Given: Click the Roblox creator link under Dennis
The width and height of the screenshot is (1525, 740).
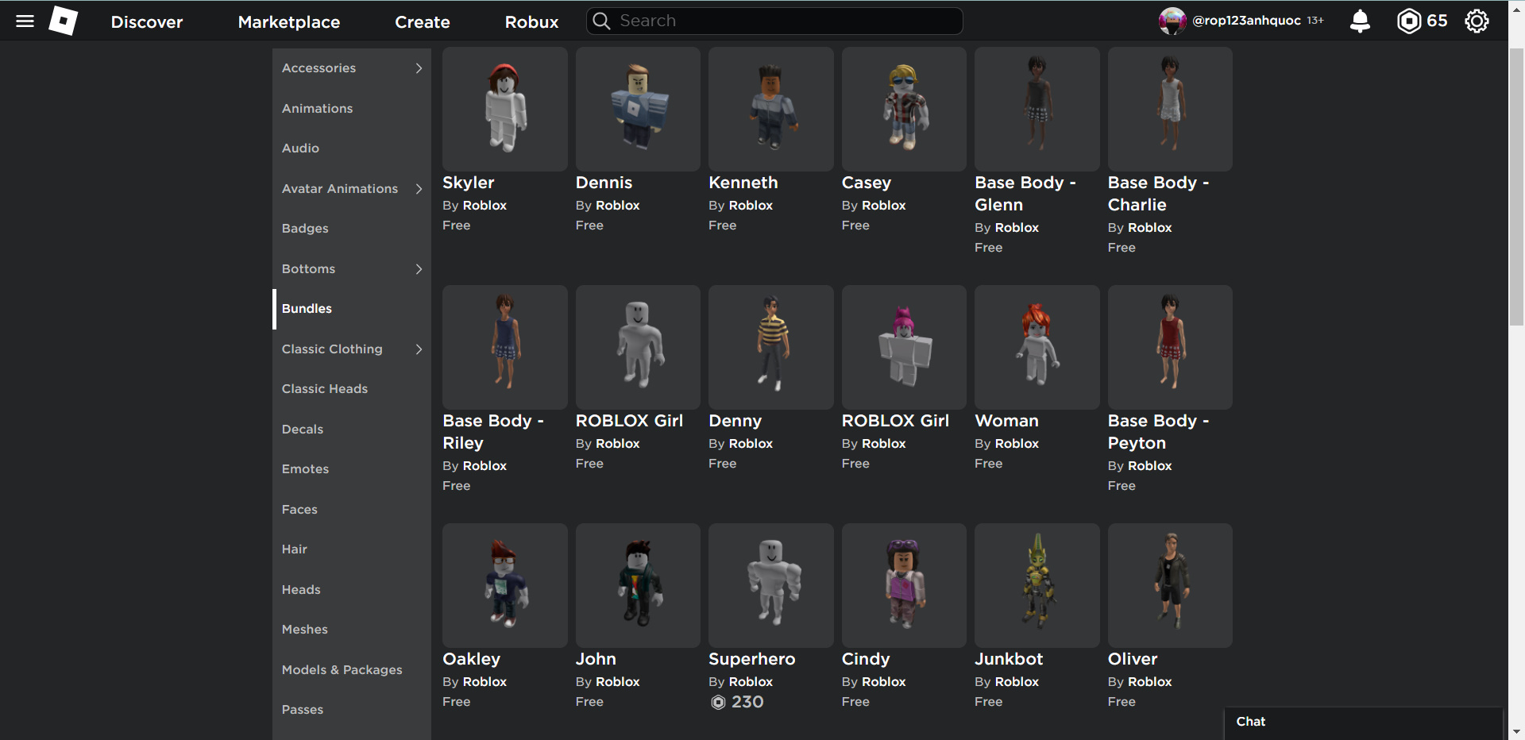Looking at the screenshot, I should click(x=618, y=206).
